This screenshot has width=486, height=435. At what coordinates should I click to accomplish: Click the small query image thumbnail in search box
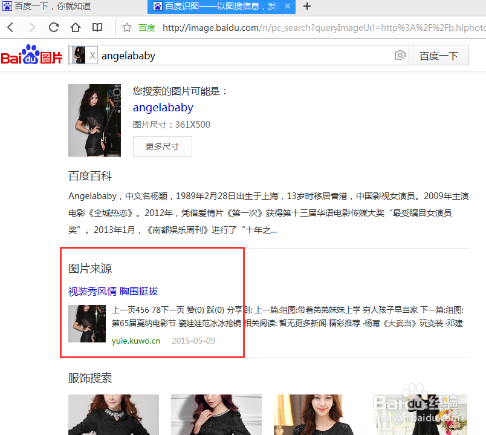tap(79, 55)
